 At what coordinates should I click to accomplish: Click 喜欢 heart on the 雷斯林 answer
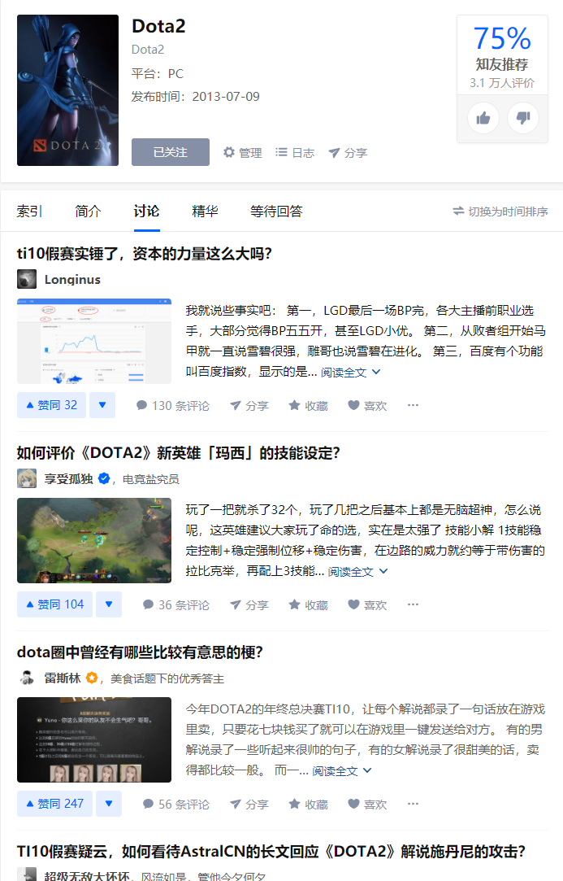(368, 805)
